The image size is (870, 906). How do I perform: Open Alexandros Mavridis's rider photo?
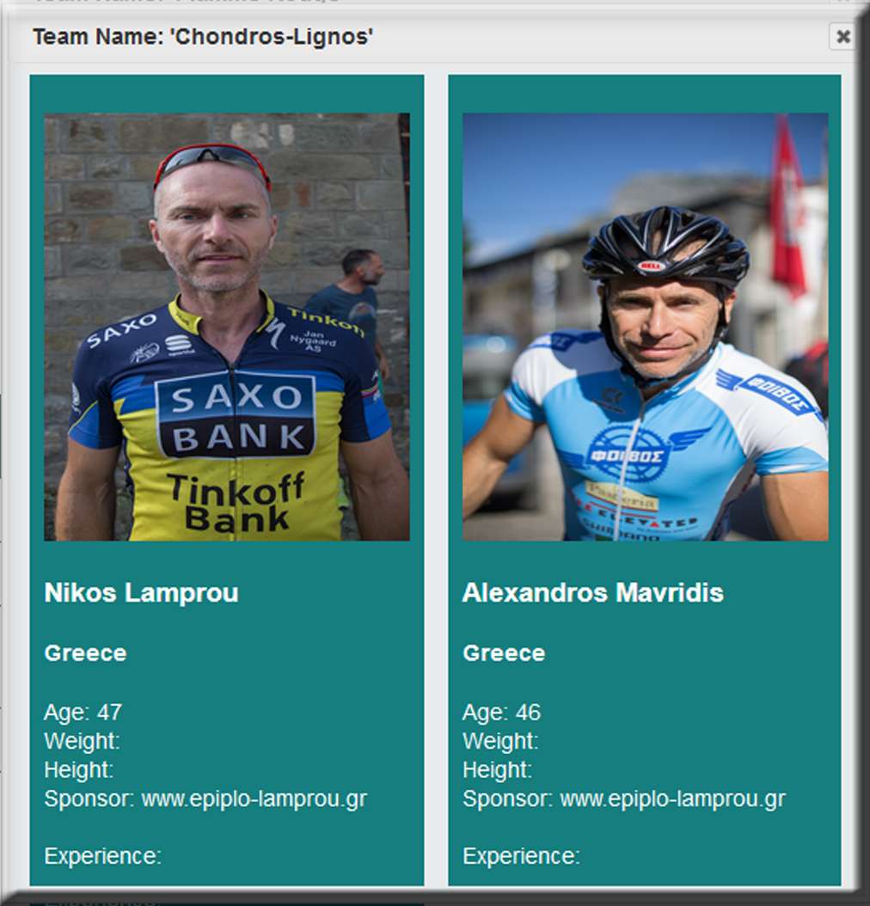pyautogui.click(x=646, y=327)
